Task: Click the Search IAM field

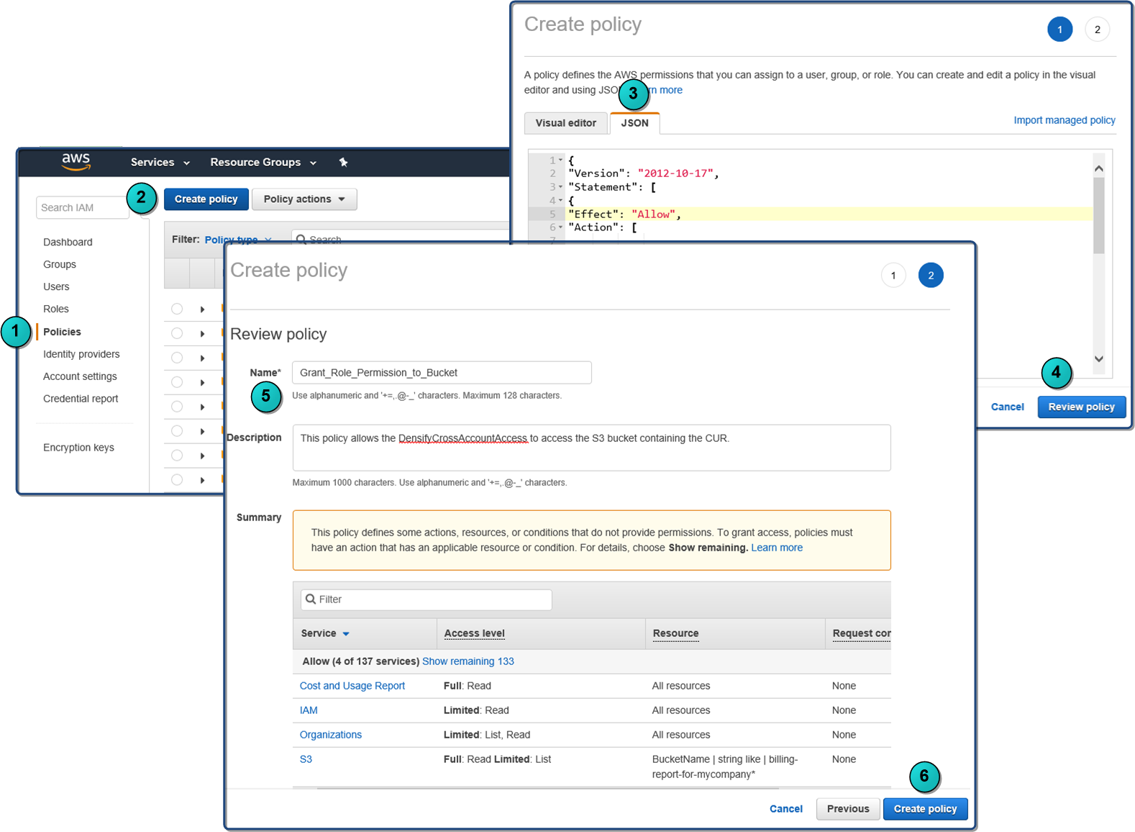Action: [x=83, y=207]
